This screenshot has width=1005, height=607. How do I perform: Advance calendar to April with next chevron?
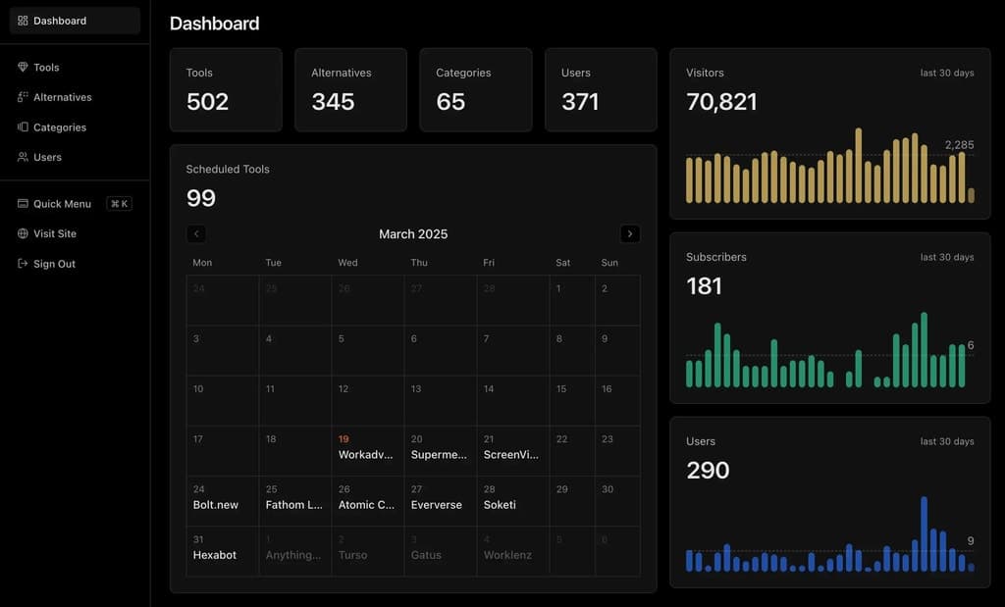tap(630, 233)
